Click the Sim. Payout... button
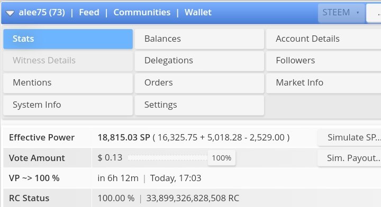The height and width of the screenshot is (207, 381). coord(349,158)
